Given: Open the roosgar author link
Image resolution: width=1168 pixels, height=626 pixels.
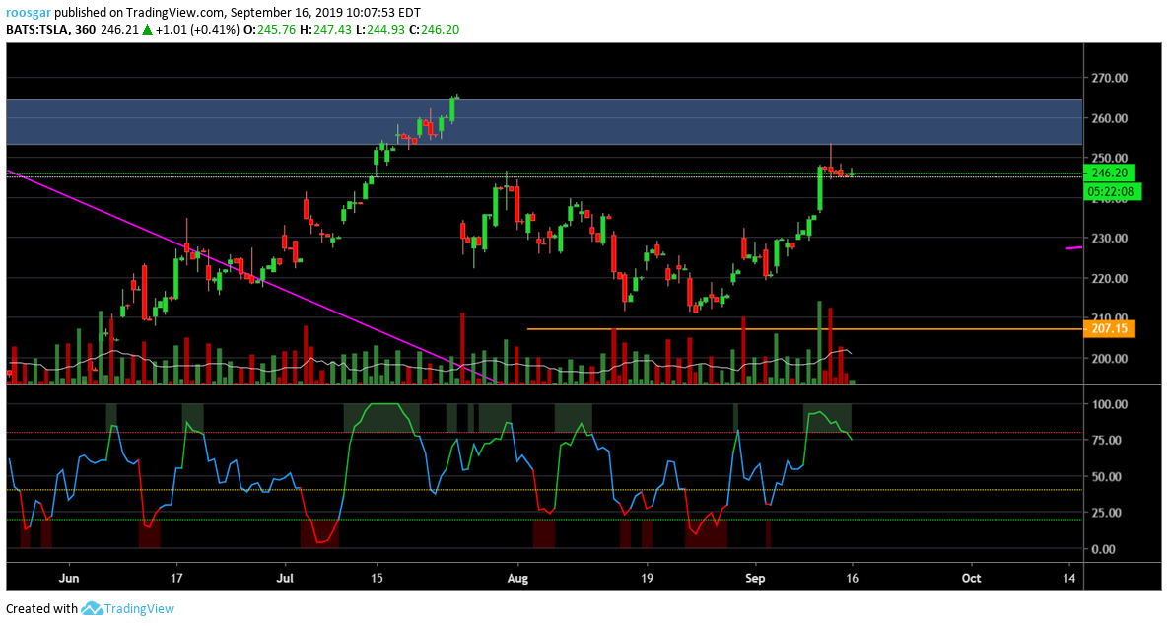Looking at the screenshot, I should coord(29,13).
